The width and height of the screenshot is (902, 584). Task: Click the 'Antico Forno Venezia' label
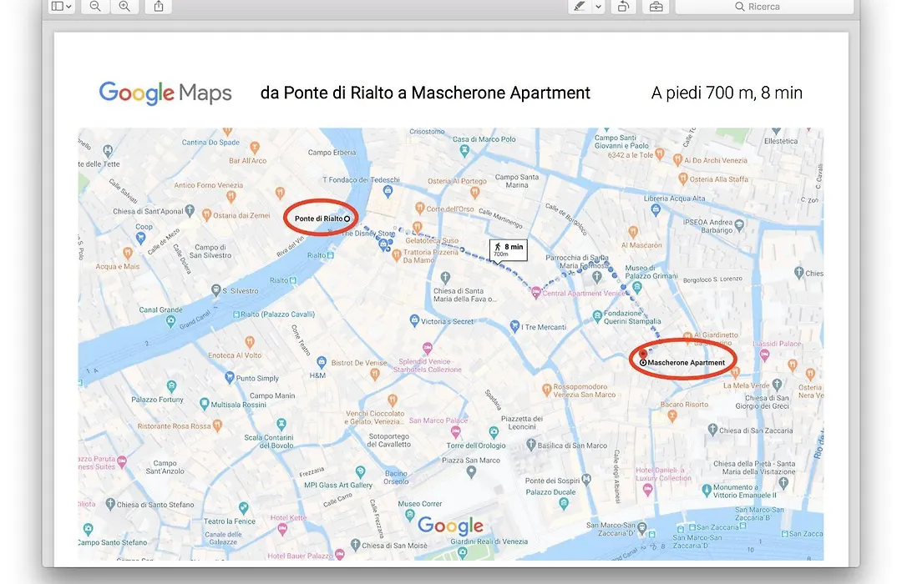pos(208,186)
